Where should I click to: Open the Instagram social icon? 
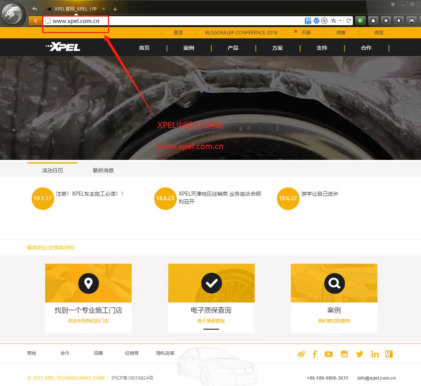tap(344, 354)
